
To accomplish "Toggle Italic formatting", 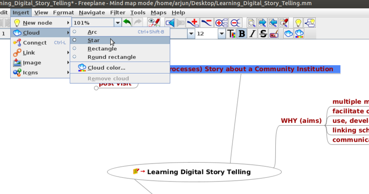I will click(x=252, y=34).
